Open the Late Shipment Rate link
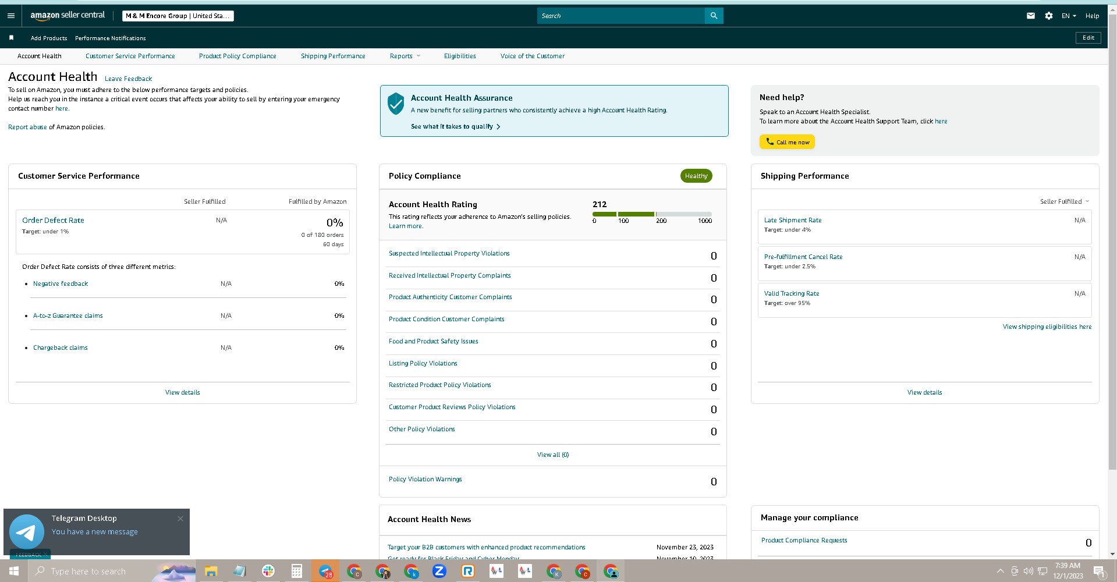 [x=793, y=220]
